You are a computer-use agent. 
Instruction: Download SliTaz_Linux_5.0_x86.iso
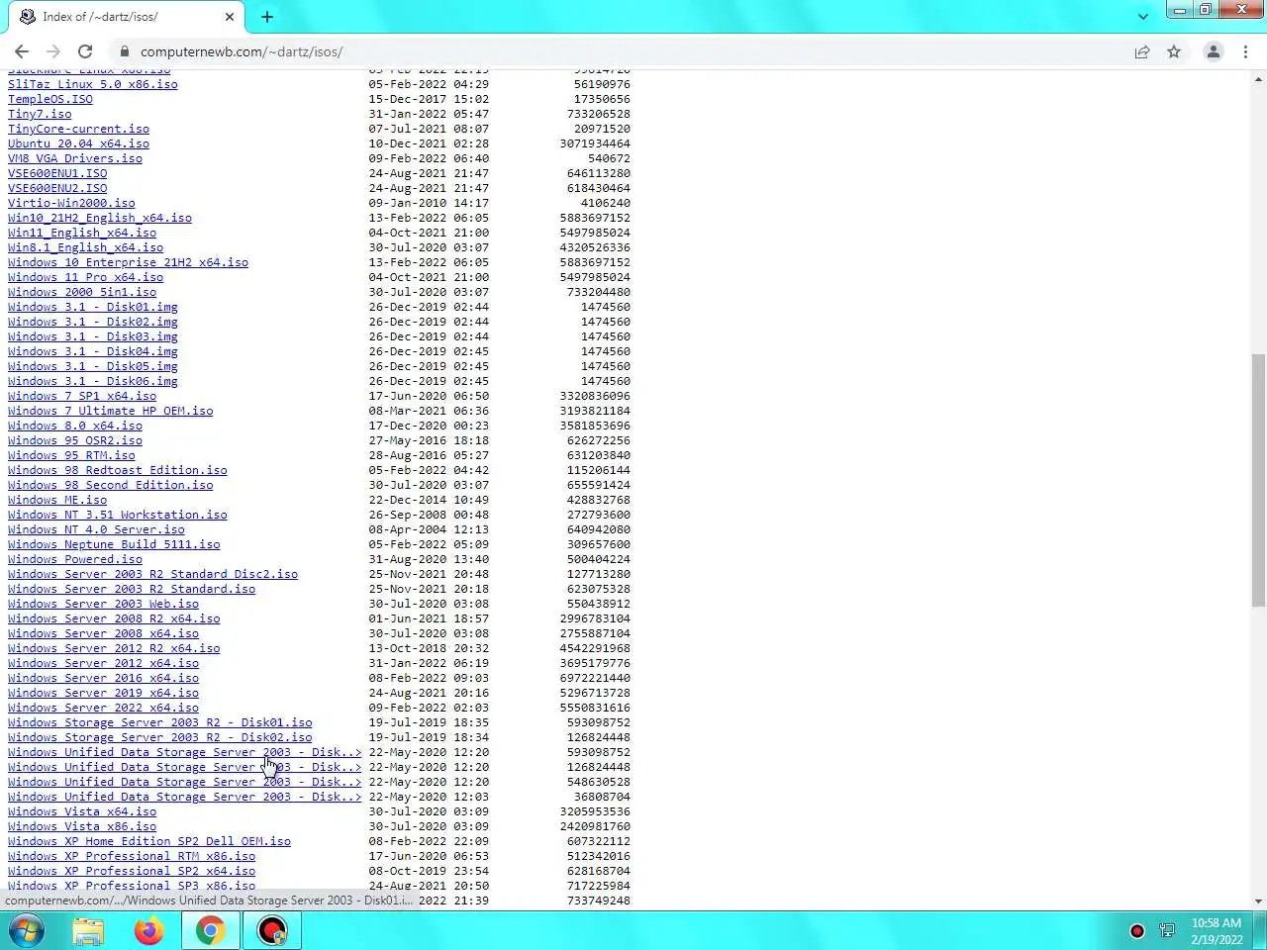(93, 84)
